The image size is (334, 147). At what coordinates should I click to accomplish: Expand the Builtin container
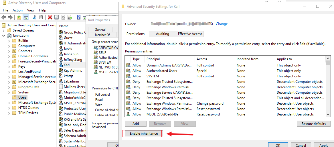[x=9, y=40]
